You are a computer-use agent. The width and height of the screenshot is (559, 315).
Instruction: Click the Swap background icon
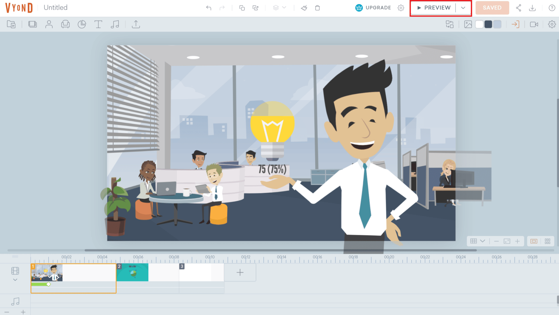(x=450, y=24)
